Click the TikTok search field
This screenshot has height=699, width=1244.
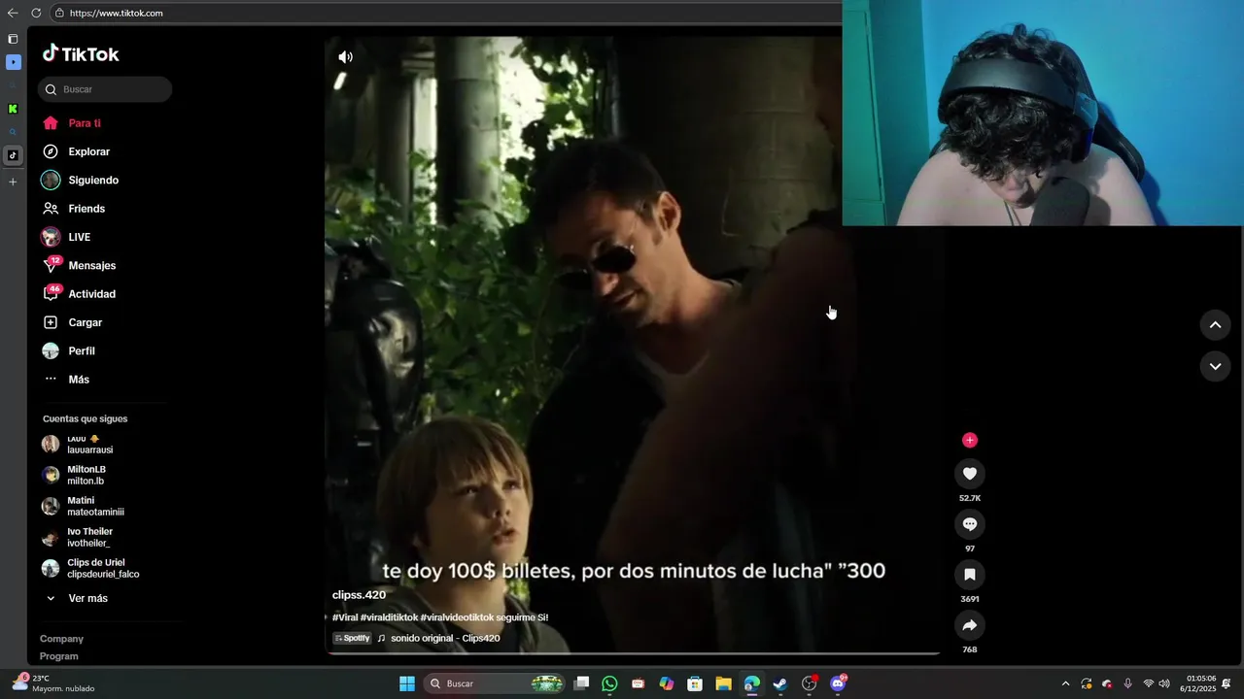click(x=105, y=89)
